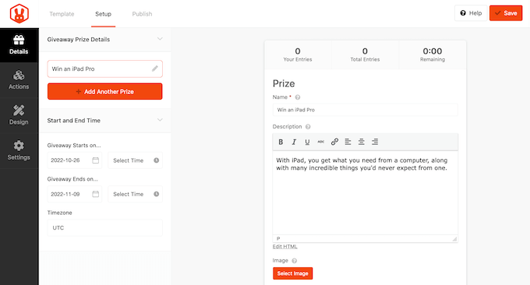Open calendar icon for Giveaway Starts date
Image resolution: width=530 pixels, height=285 pixels.
click(96, 160)
